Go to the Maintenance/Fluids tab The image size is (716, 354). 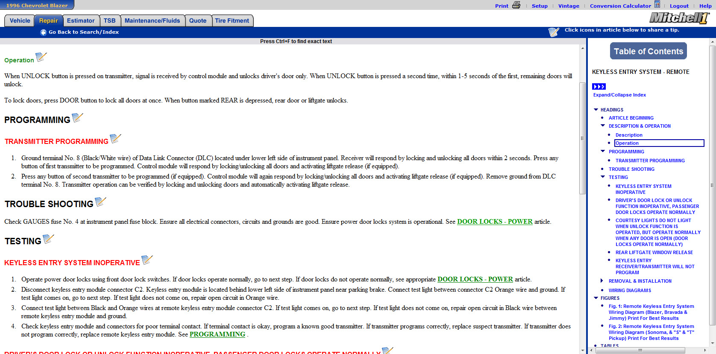coord(153,20)
